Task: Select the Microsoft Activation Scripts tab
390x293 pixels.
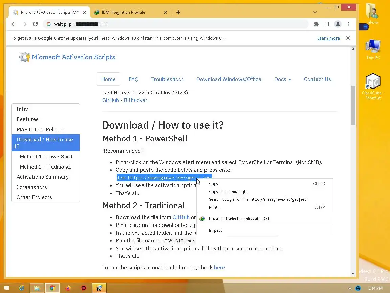Action: pyautogui.click(x=49, y=12)
